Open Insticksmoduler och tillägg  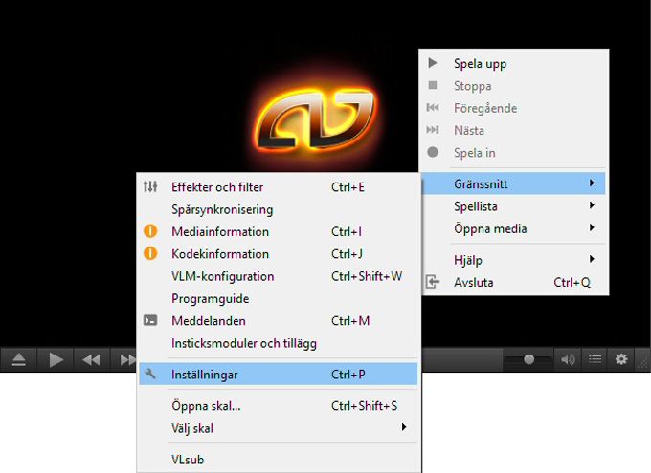point(279,343)
